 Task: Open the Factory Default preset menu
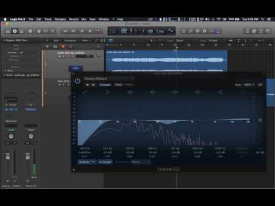point(109,78)
